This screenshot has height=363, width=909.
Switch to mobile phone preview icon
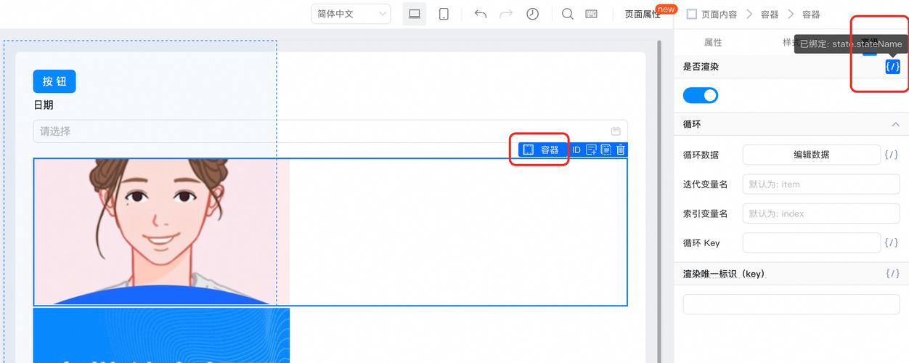pos(444,14)
